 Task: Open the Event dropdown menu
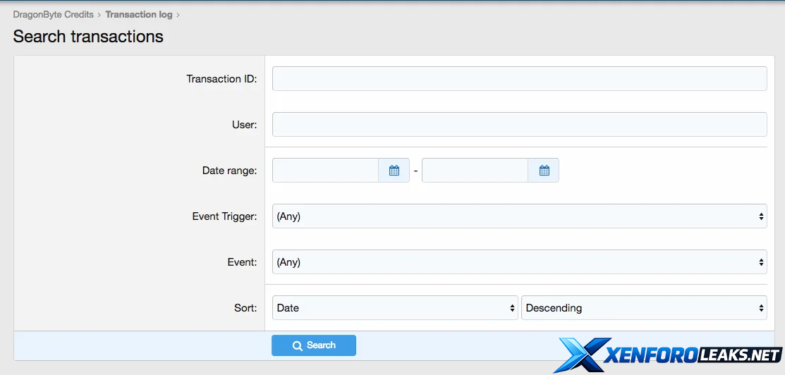519,262
